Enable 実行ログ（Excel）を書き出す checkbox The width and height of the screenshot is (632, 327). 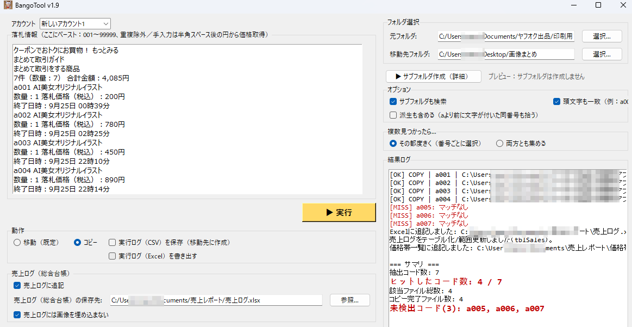[x=112, y=256]
